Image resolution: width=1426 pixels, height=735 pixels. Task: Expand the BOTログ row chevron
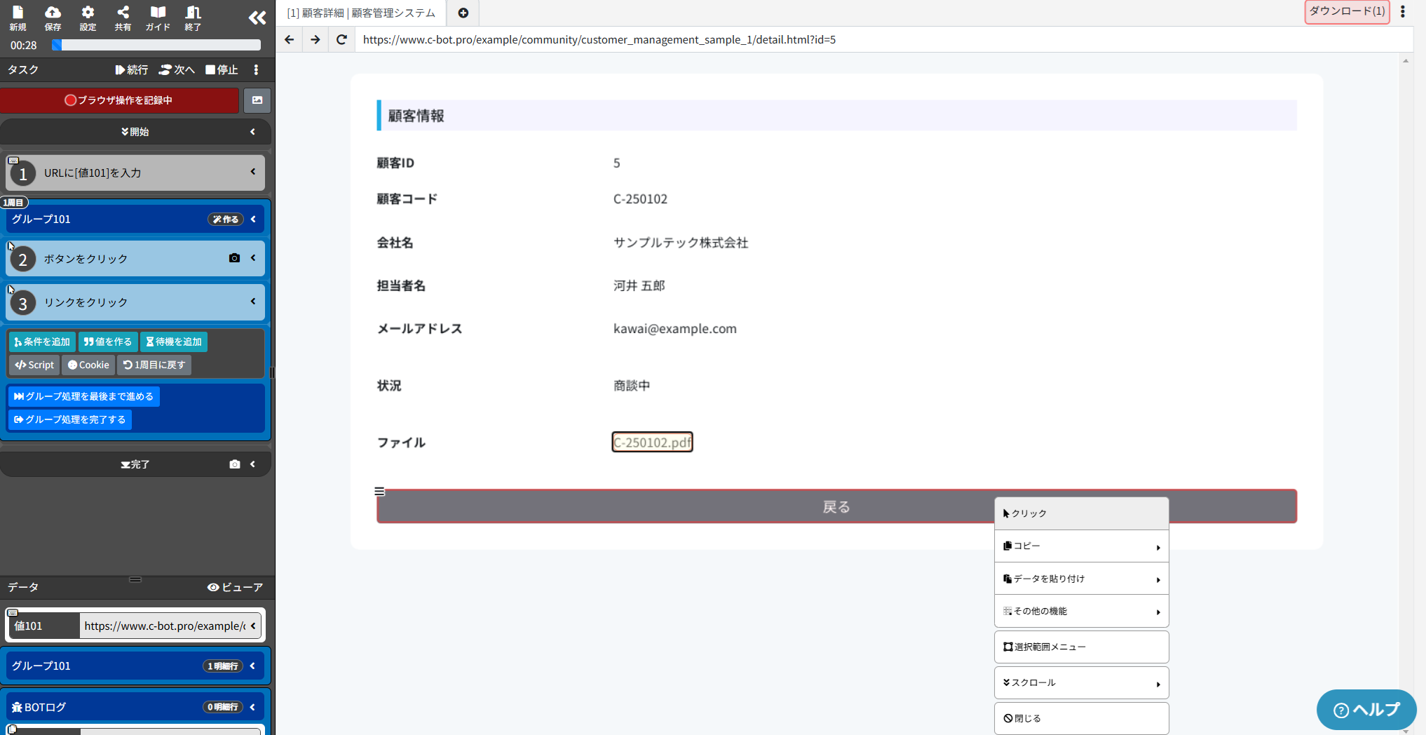click(x=253, y=707)
